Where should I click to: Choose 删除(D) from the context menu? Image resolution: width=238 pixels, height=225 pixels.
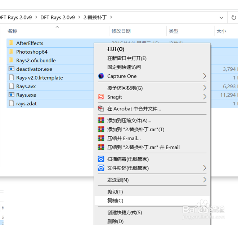pyautogui.click(x=152, y=221)
